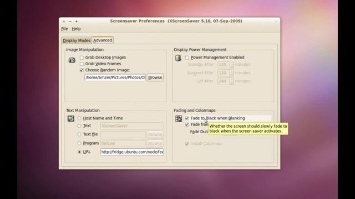The width and height of the screenshot is (355, 199).
Task: Maximize the Screensaver Preferences window
Action: [77, 21]
